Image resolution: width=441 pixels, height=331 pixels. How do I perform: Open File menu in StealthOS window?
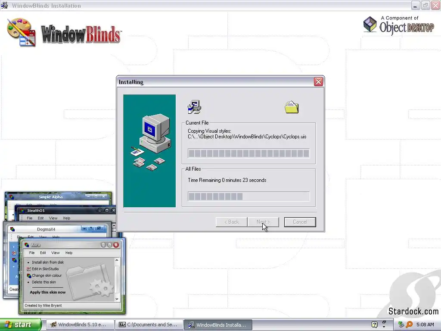coord(30,218)
